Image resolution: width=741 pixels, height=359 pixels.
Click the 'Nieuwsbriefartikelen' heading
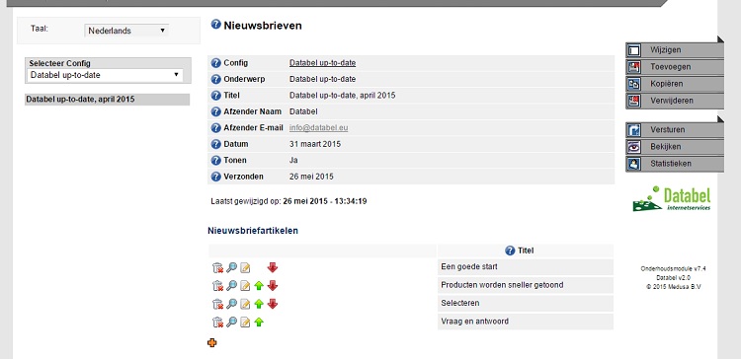(x=253, y=231)
